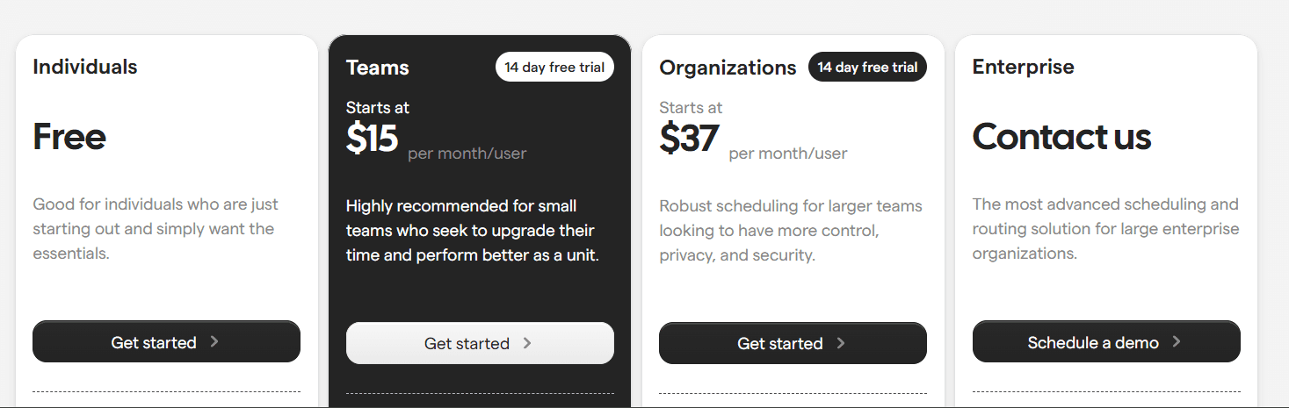Click the Organizations 14 day free trial badge
1289x408 pixels.
pos(867,68)
